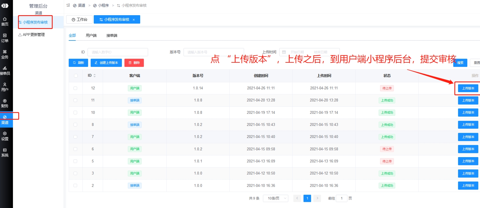Click the 用户端 tag in row 12
Image resolution: width=480 pixels, height=208 pixels.
click(135, 88)
